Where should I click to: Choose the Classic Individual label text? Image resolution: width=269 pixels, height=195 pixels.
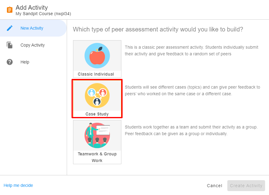pos(96,74)
